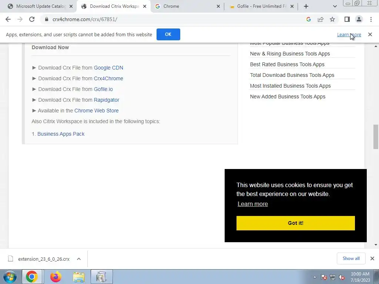Download Crx file from Crx4Chrome

coord(108,78)
